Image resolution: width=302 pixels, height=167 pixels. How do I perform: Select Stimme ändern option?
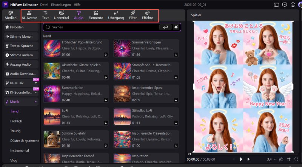pos(21,55)
